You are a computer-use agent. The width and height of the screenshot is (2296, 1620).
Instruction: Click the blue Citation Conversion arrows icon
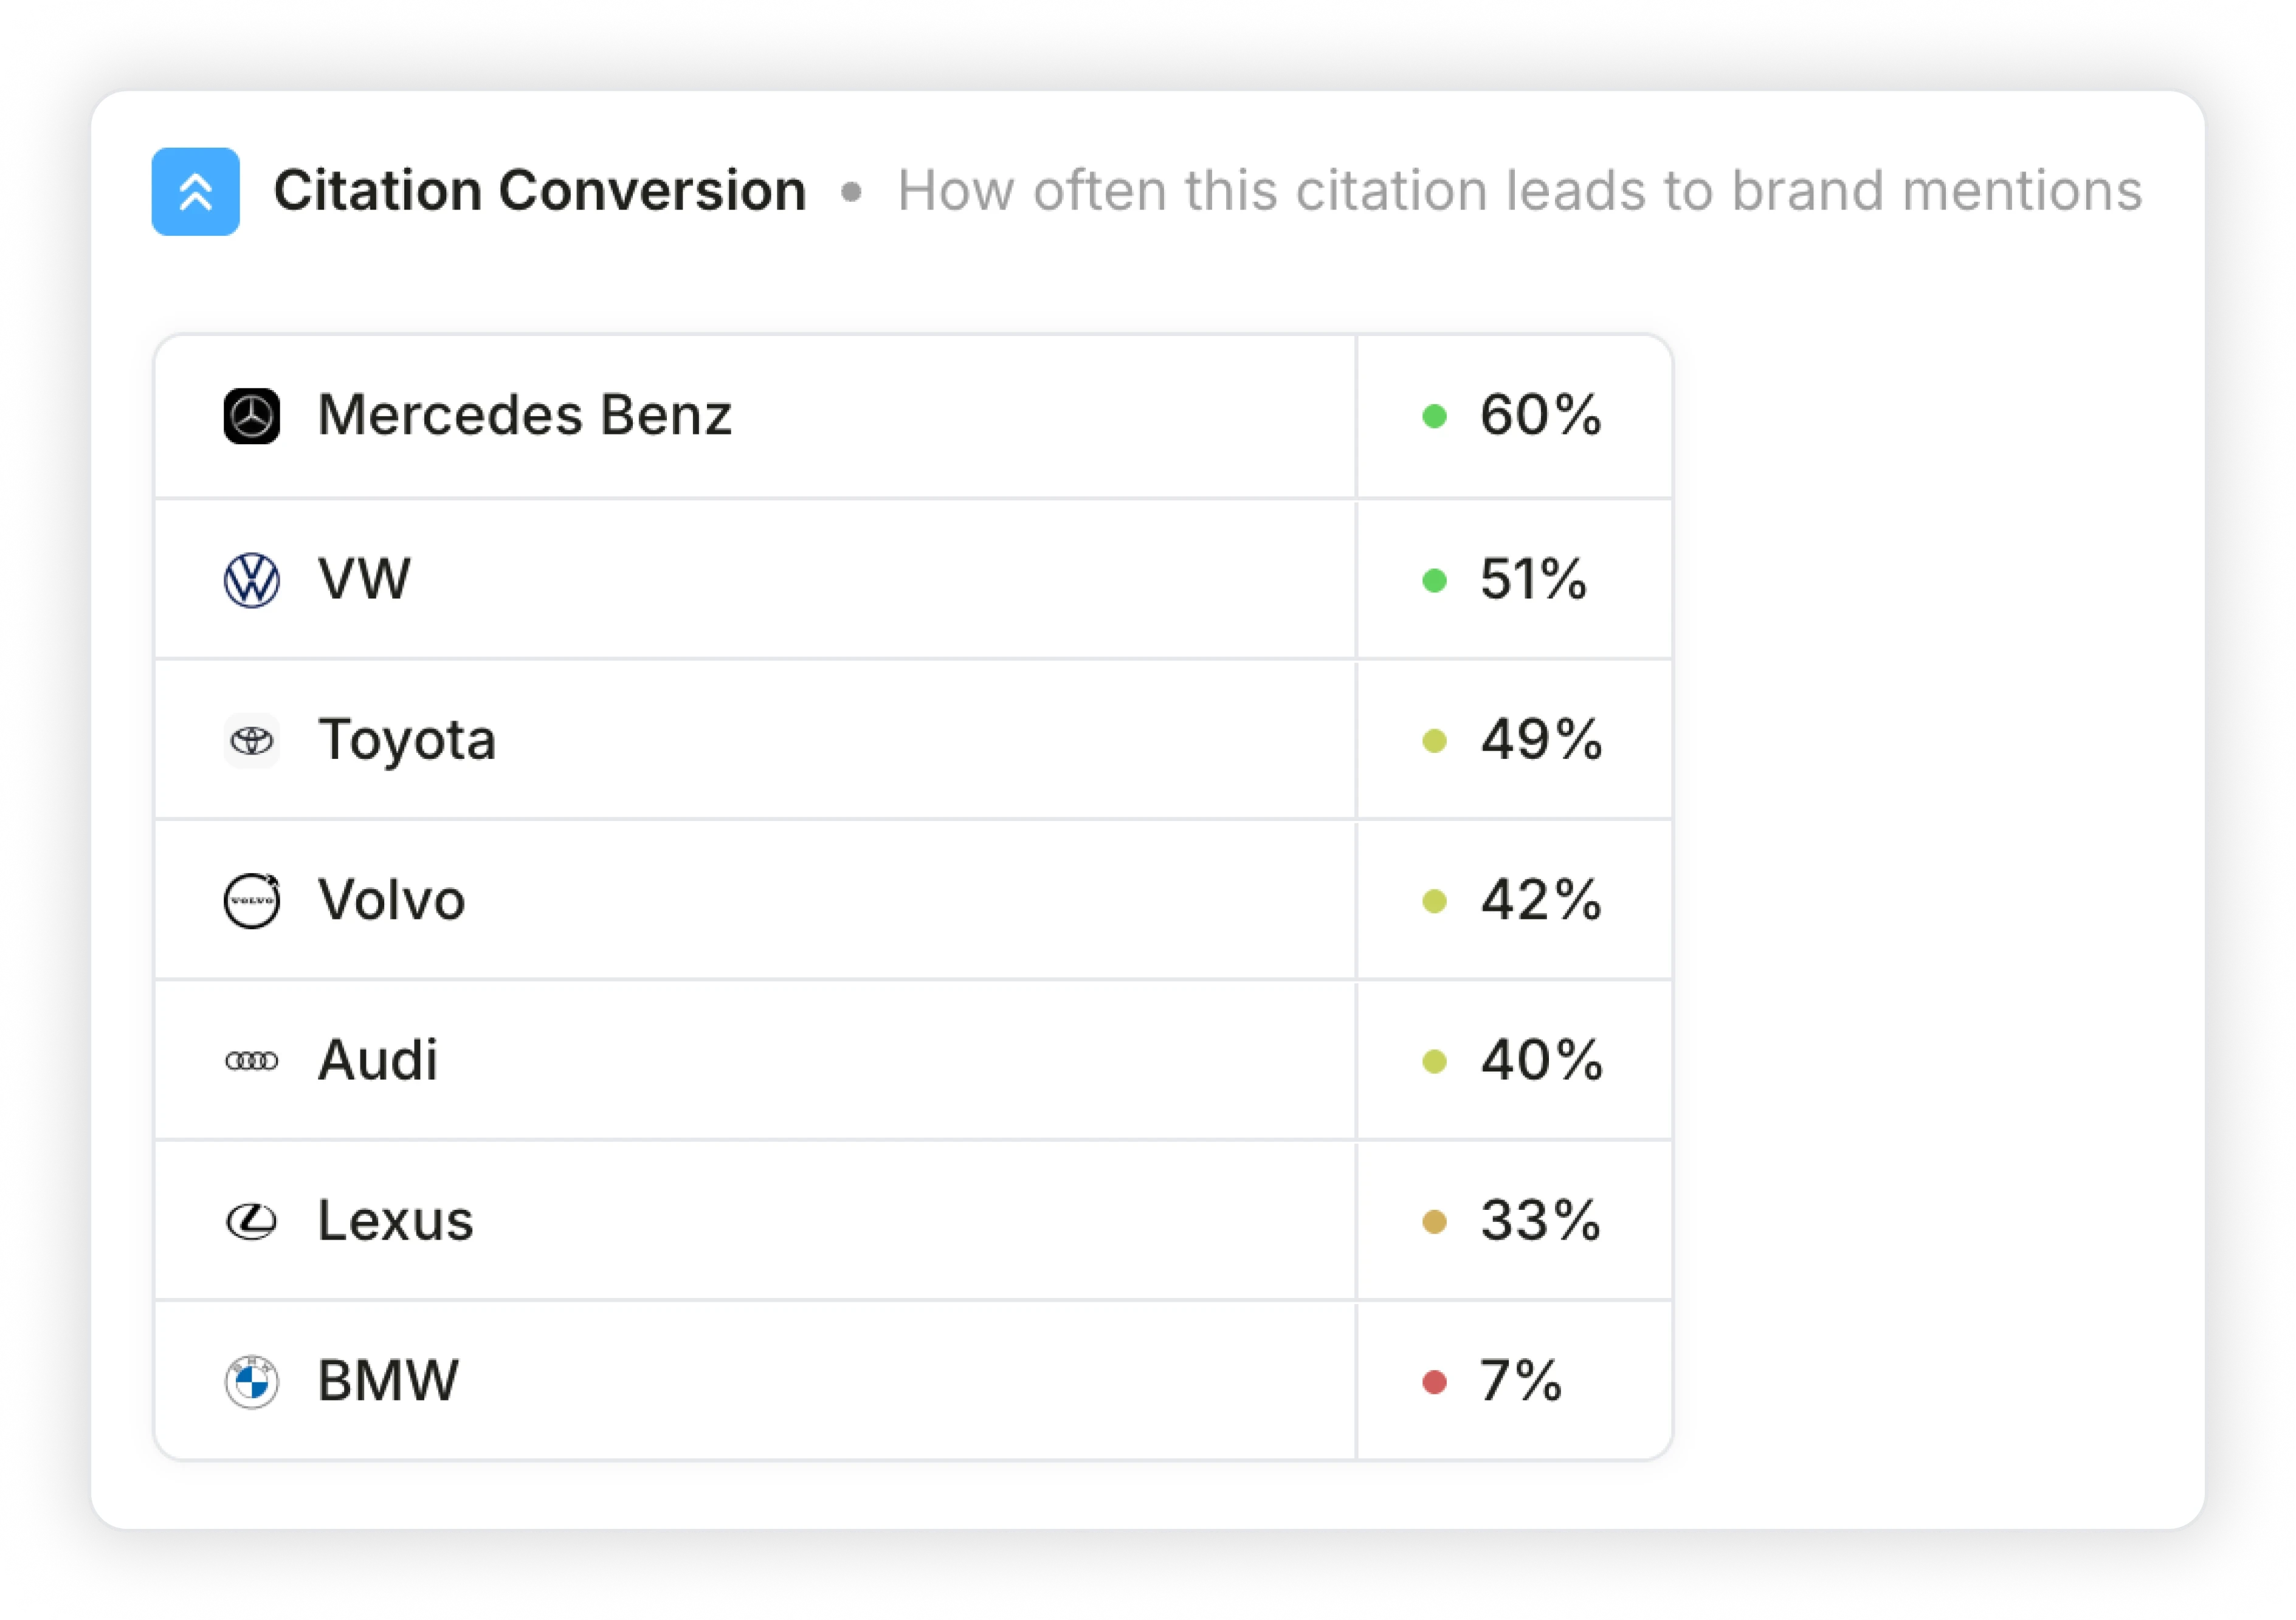coord(195,192)
